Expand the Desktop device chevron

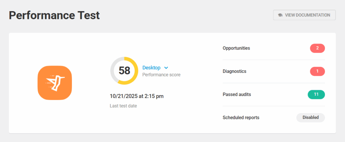[166, 68]
